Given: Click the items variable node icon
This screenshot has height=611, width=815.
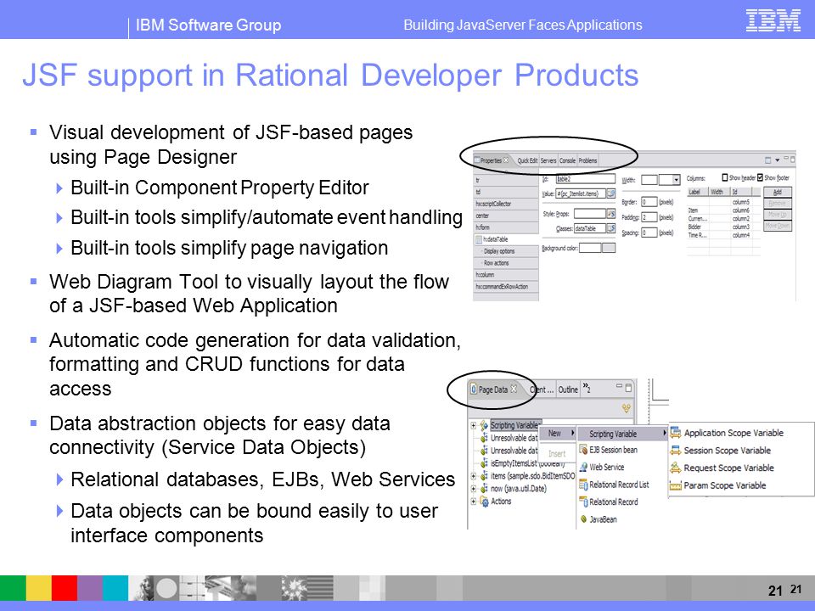Looking at the screenshot, I should coord(484,475).
